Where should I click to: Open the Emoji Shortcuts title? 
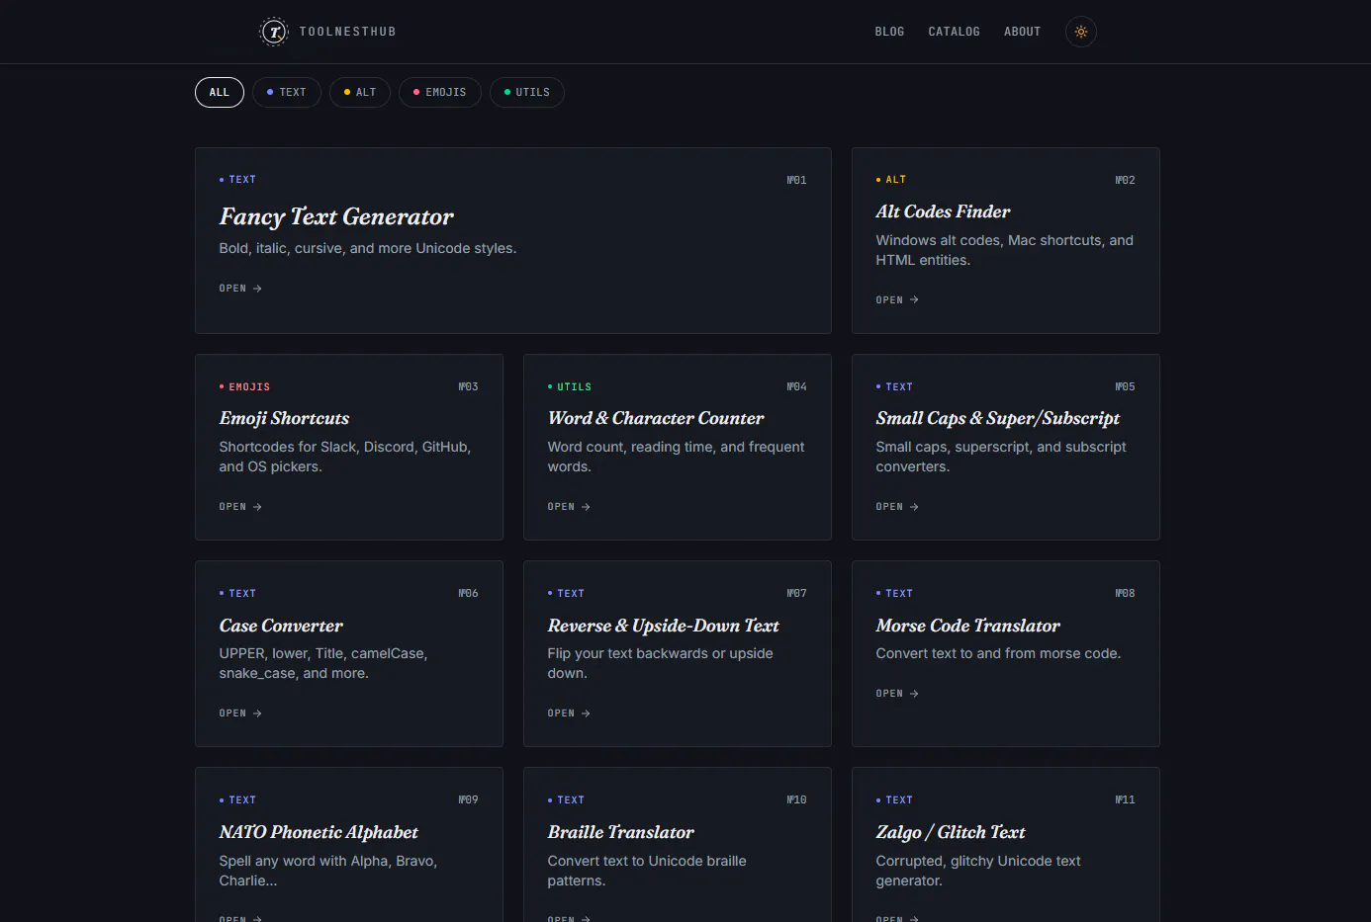284,418
